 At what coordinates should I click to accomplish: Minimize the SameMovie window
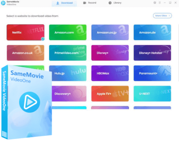(165, 3)
